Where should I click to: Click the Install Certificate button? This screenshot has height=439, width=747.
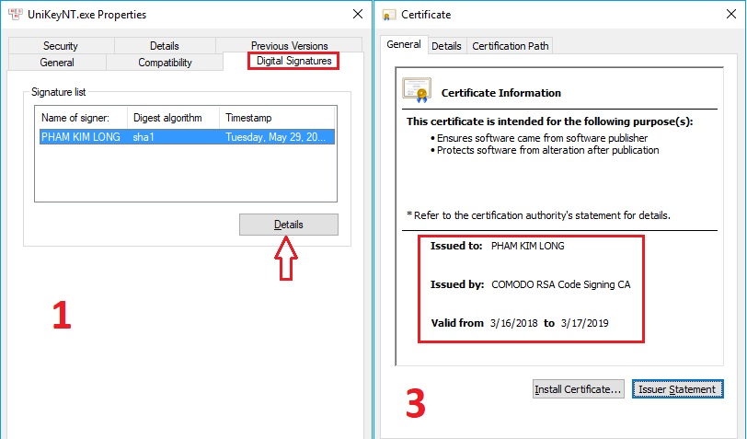point(578,389)
